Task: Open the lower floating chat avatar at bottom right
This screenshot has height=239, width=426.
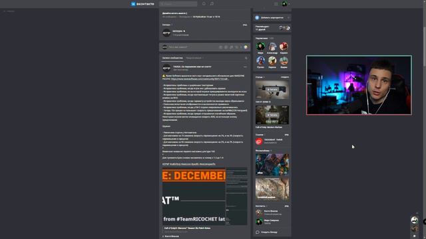Action: 414,229
